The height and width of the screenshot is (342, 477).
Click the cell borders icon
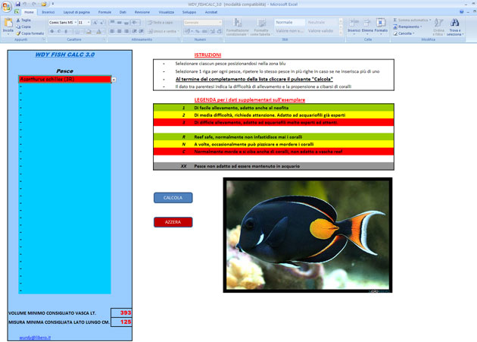[x=77, y=31]
